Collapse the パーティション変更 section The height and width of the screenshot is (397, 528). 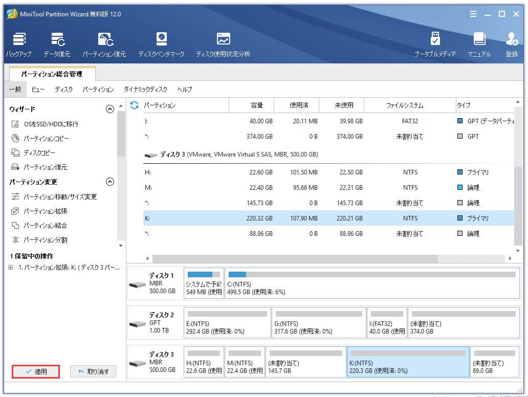(109, 182)
